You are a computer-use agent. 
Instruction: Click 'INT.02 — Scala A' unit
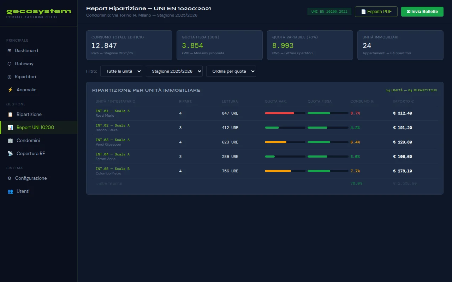[113, 125]
